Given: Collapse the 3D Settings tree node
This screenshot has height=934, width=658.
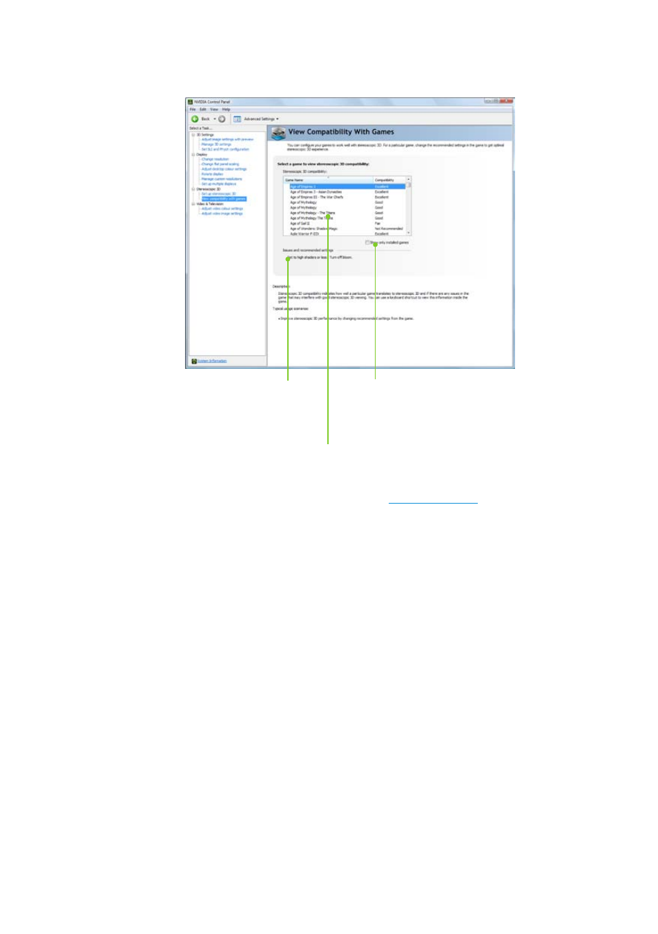Looking at the screenshot, I should 193,135.
